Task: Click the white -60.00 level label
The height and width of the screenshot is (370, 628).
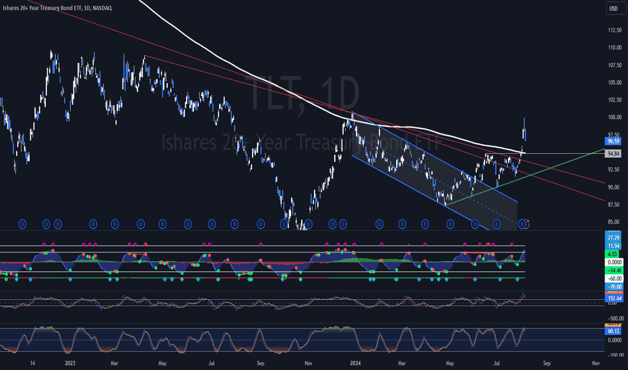Action: (613, 279)
